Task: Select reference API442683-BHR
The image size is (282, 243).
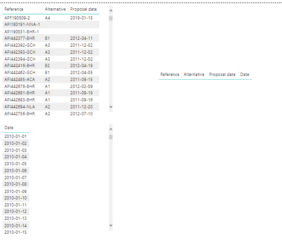Action: tap(19, 100)
